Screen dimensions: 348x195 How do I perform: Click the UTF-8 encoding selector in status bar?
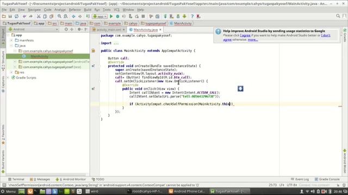coord(292,185)
